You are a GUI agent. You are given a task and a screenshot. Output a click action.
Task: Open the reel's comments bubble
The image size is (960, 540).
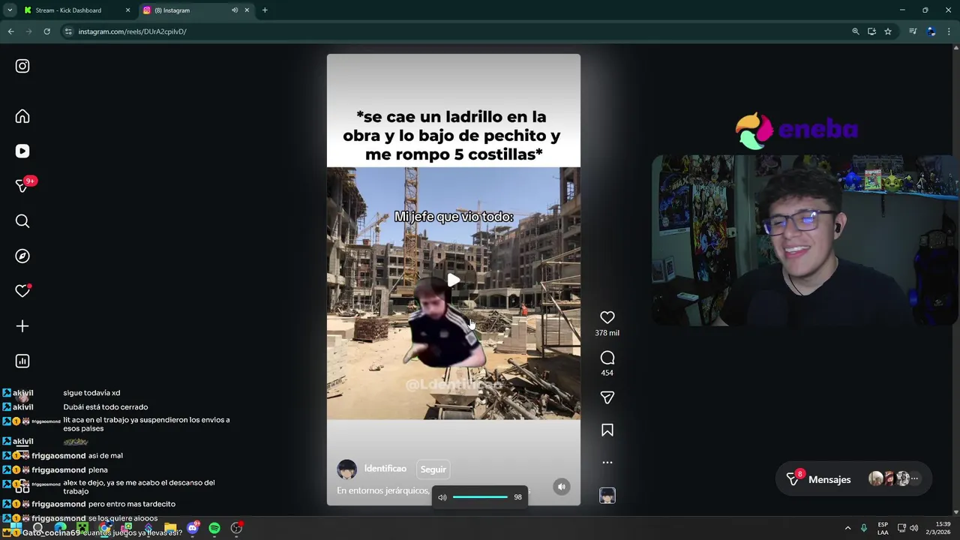[607, 358]
